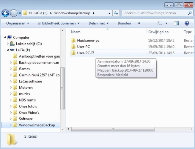Select the muziek folder in tree
This screenshot has width=195, height=149.
point(25,94)
